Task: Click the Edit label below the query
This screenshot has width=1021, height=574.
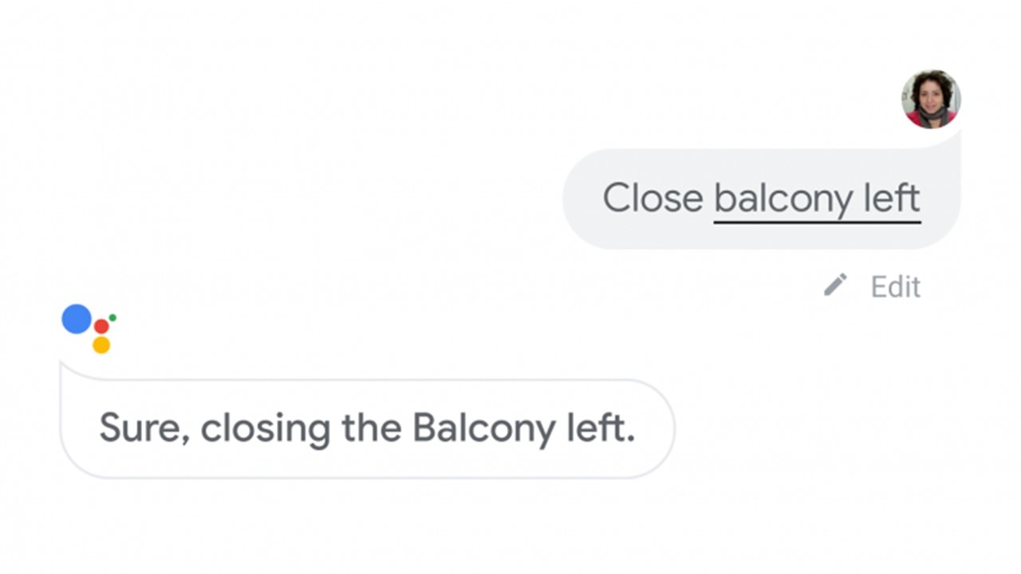Action: pos(895,287)
